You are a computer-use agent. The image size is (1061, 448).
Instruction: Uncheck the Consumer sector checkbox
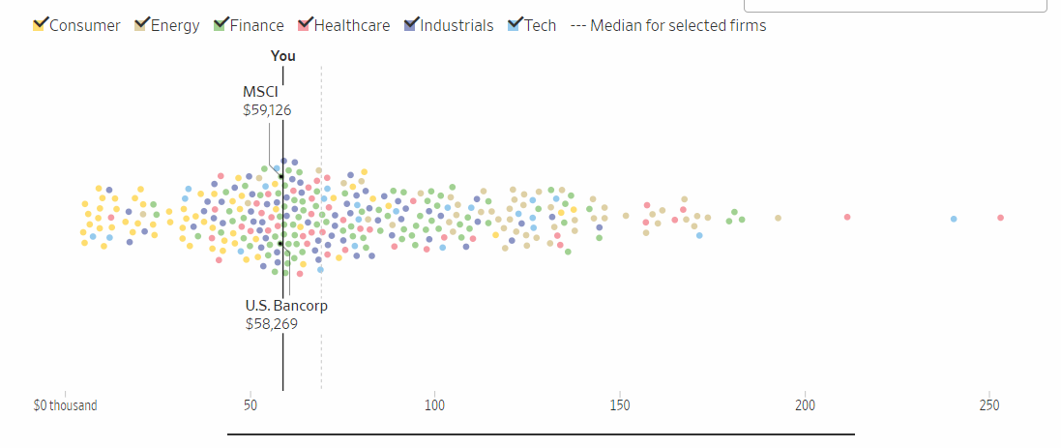tap(40, 25)
